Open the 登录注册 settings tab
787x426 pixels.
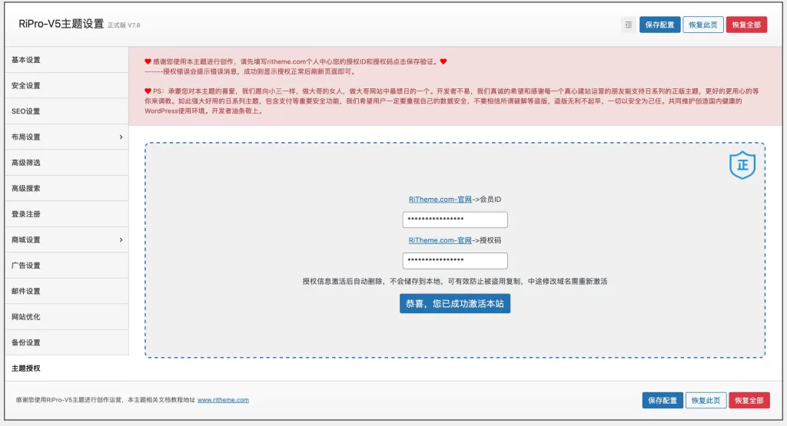[65, 214]
